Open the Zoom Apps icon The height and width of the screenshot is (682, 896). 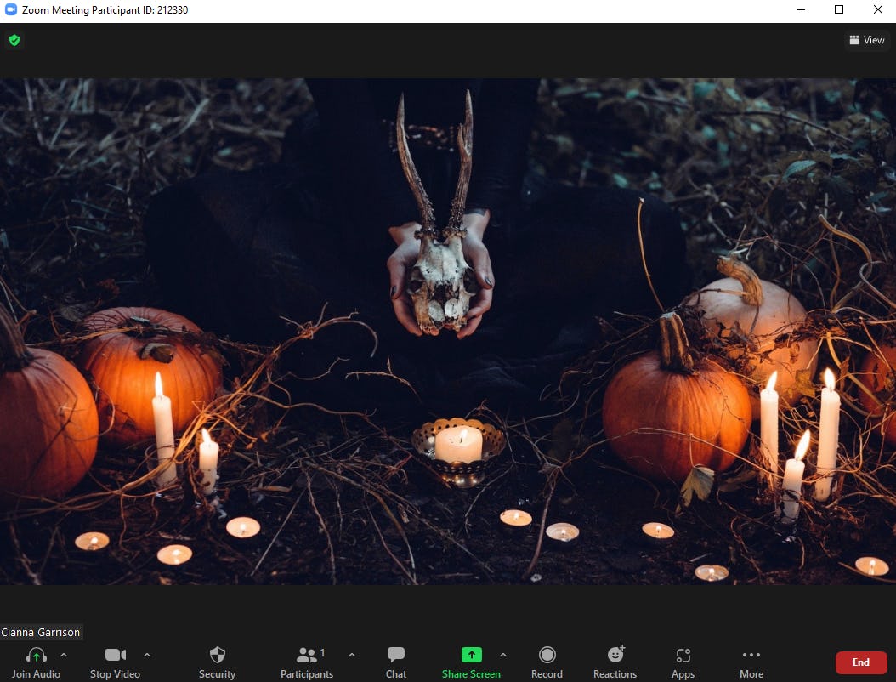(x=683, y=655)
